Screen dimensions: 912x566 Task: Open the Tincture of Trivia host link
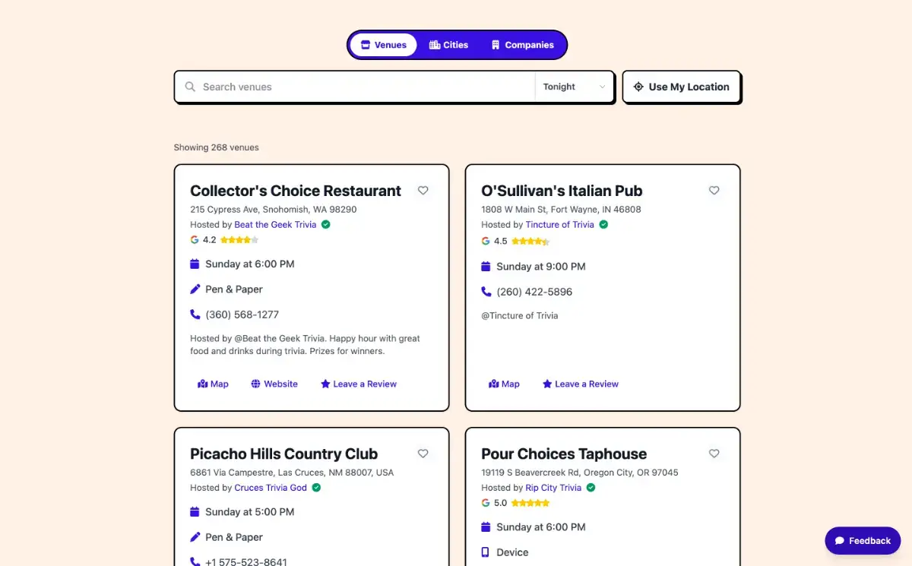[x=560, y=225]
